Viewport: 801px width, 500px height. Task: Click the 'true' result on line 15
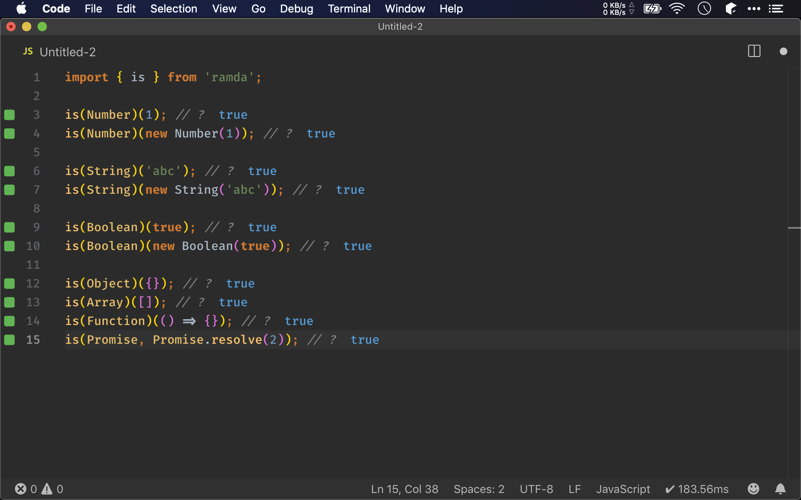[x=365, y=340]
